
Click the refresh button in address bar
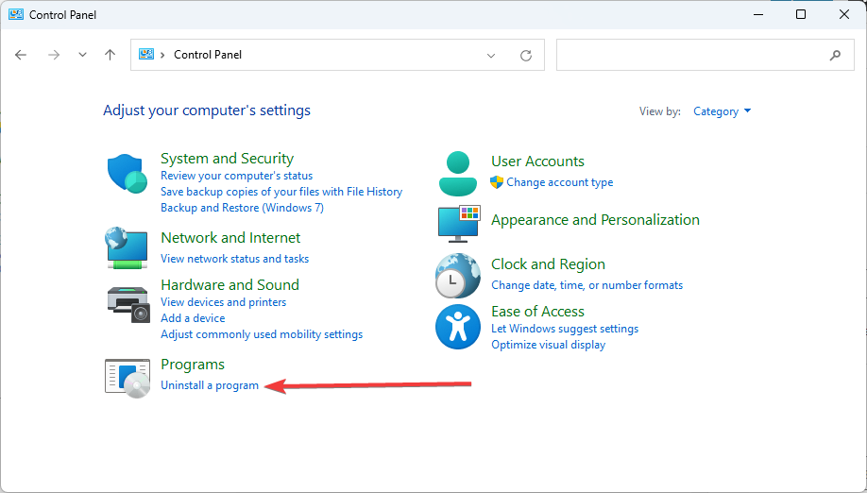point(526,55)
